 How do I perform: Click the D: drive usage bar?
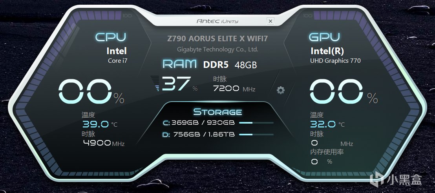click(x=256, y=135)
